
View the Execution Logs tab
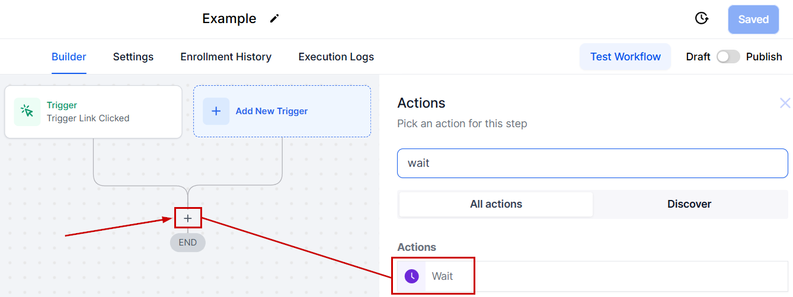[336, 57]
